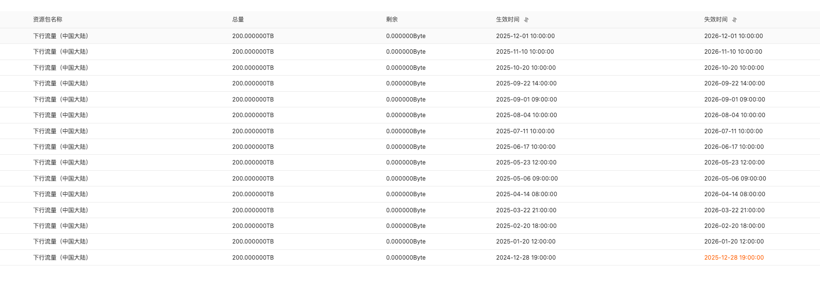The width and height of the screenshot is (820, 285).
Task: Click expiry time 2026-07-11 10:00:00 cell
Action: click(733, 131)
